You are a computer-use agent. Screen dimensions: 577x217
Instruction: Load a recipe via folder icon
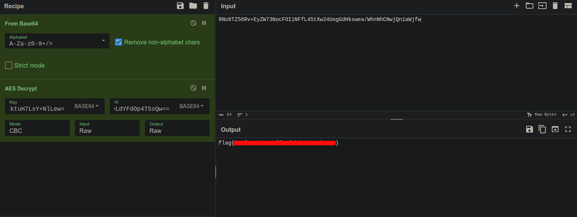pos(193,6)
